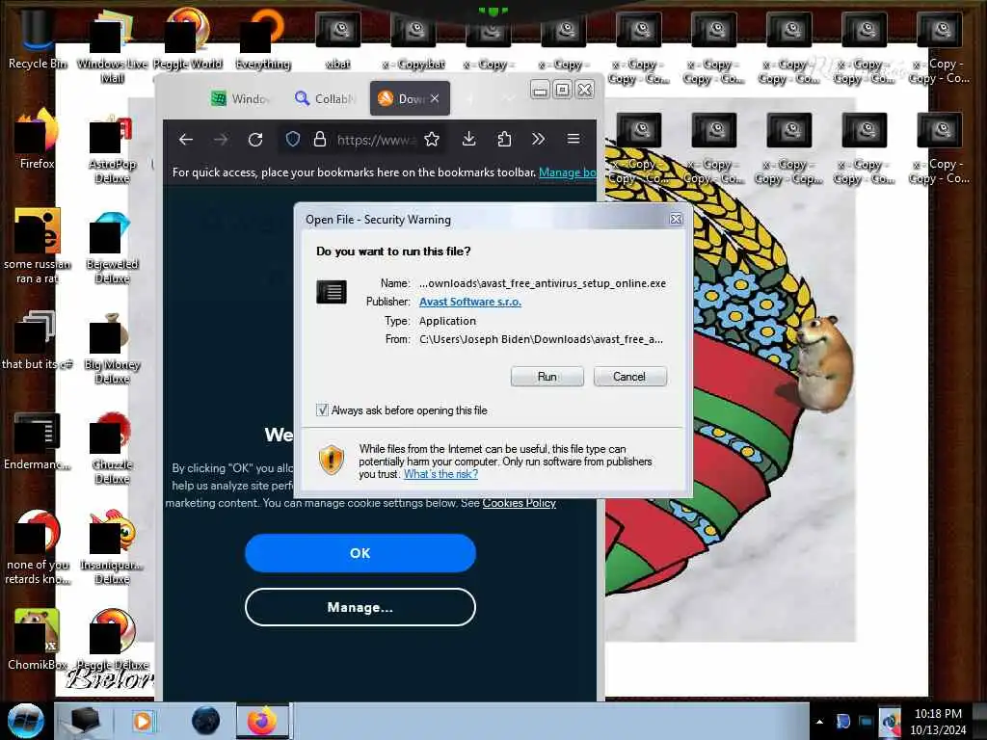
Task: Select Peggle Deluxe desktop icon
Action: (x=112, y=640)
